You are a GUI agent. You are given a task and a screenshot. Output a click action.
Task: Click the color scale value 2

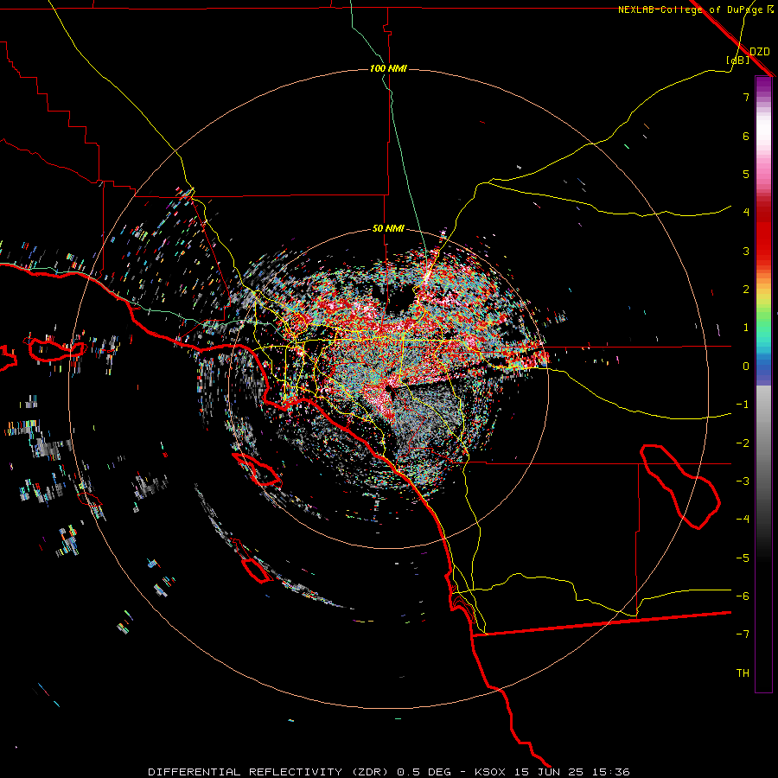coord(746,290)
